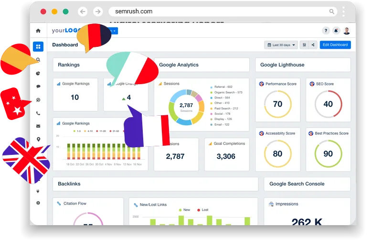Click the Paid Search - 212 legend text
Screen dimensions: 382x240
(x=226, y=109)
